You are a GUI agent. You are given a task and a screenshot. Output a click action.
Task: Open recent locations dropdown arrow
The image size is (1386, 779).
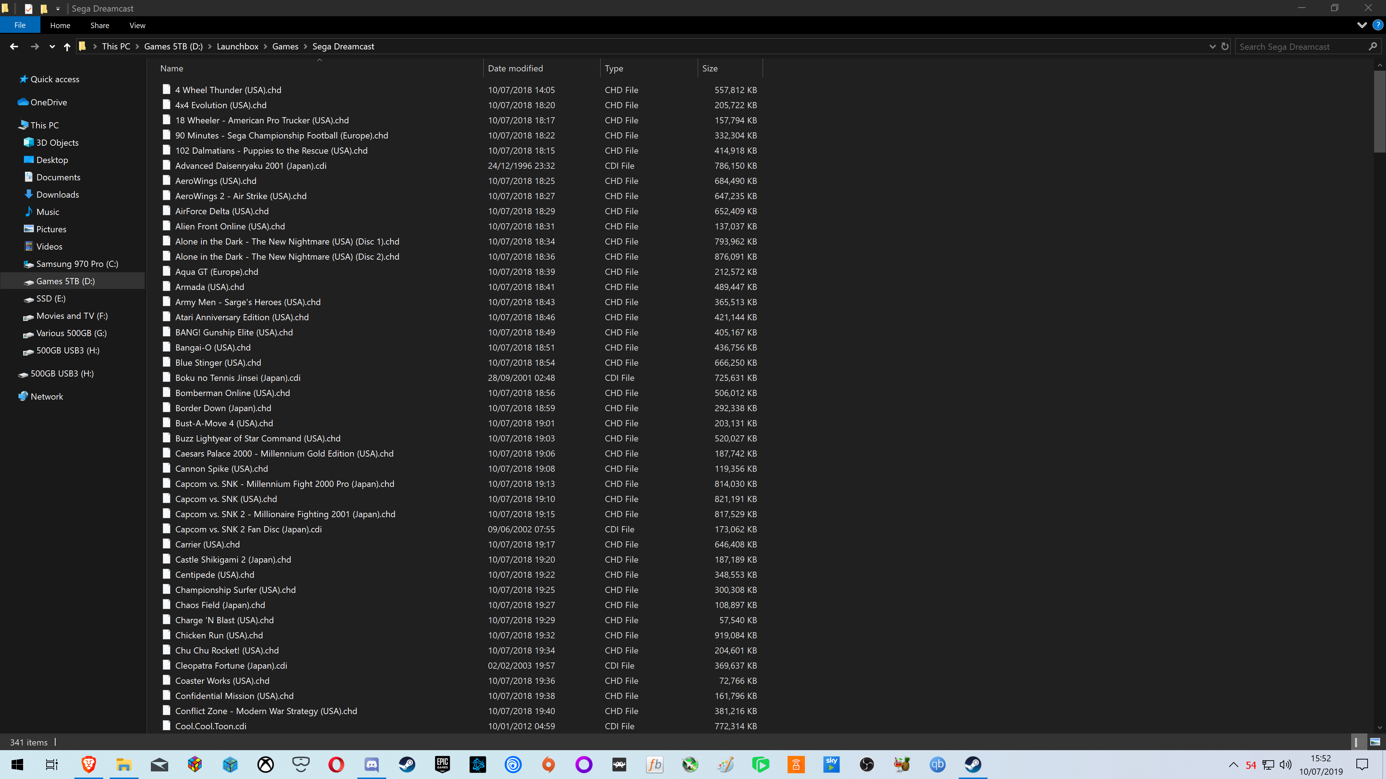(x=52, y=47)
